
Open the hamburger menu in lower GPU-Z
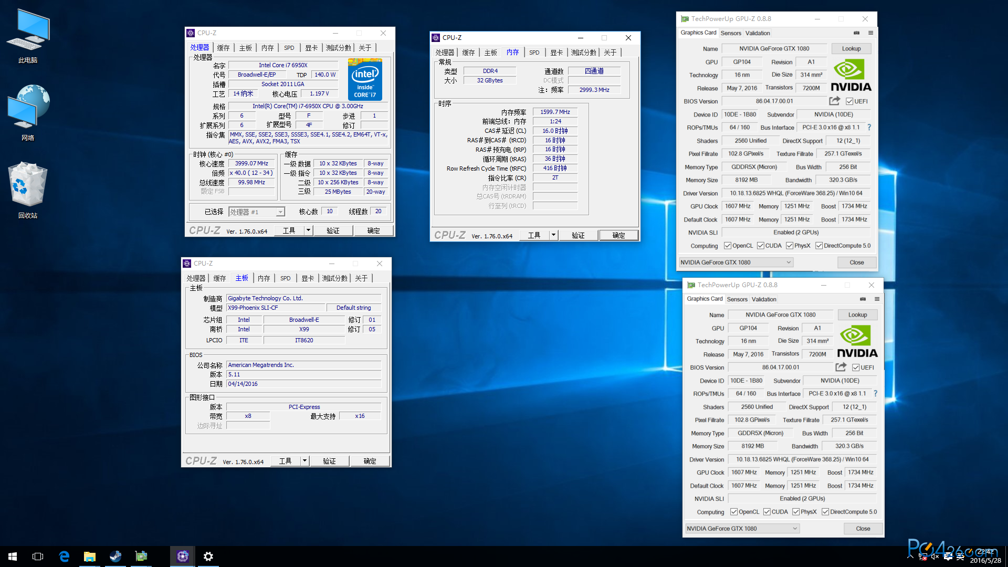pos(877,299)
